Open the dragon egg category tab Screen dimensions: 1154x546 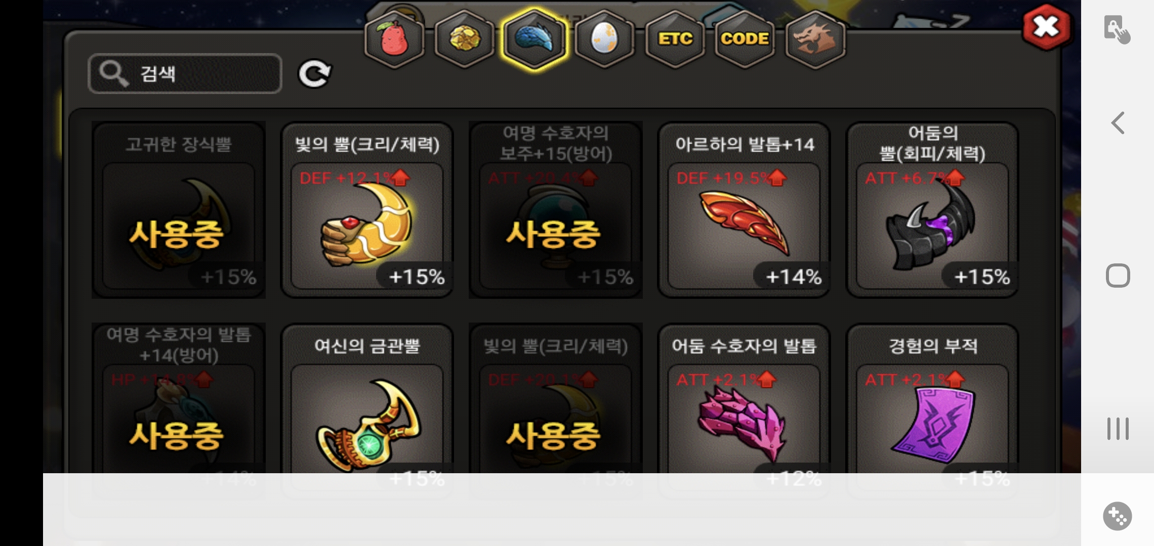click(x=604, y=39)
